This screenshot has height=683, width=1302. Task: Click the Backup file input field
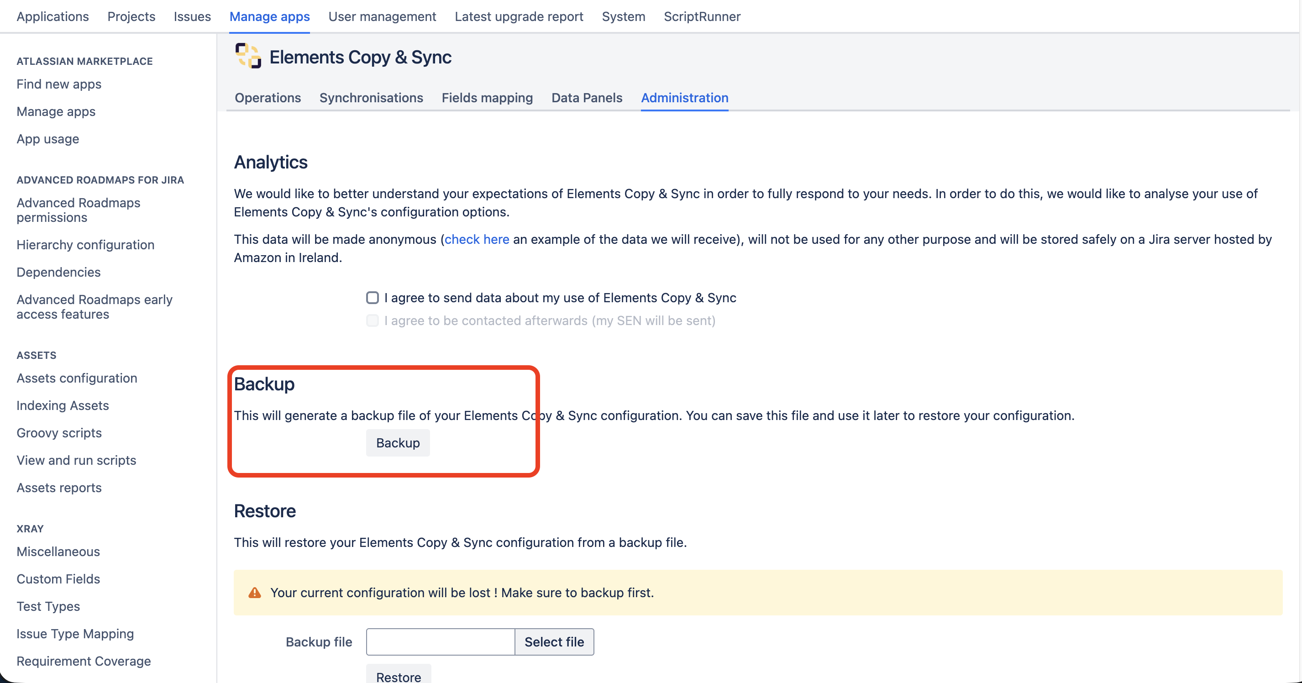440,641
